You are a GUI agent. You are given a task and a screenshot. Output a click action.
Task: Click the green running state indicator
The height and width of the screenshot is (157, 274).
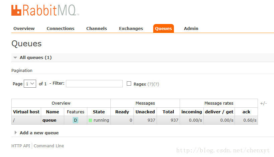pyautogui.click(x=90, y=120)
